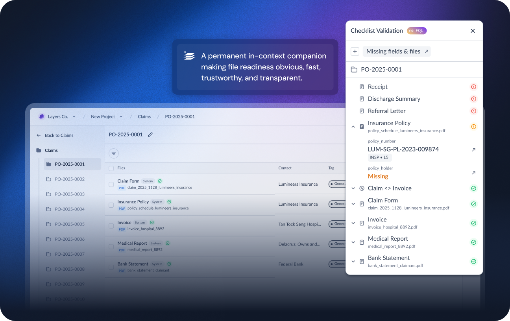Select the Claims root folder in sidebar
Image resolution: width=510 pixels, height=321 pixels.
click(x=47, y=150)
